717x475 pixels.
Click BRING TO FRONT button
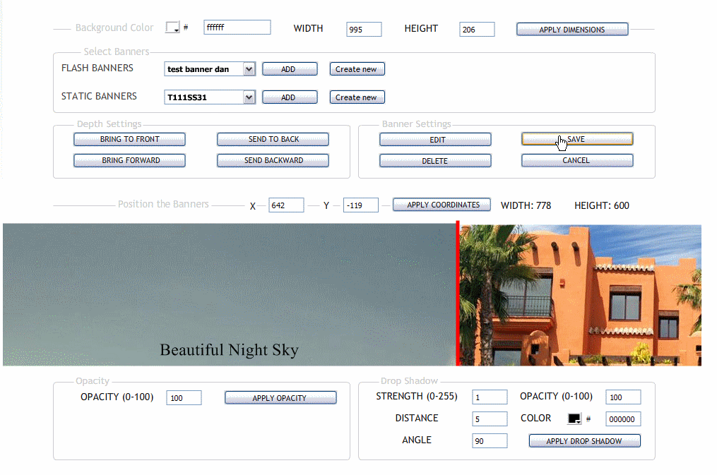point(129,139)
